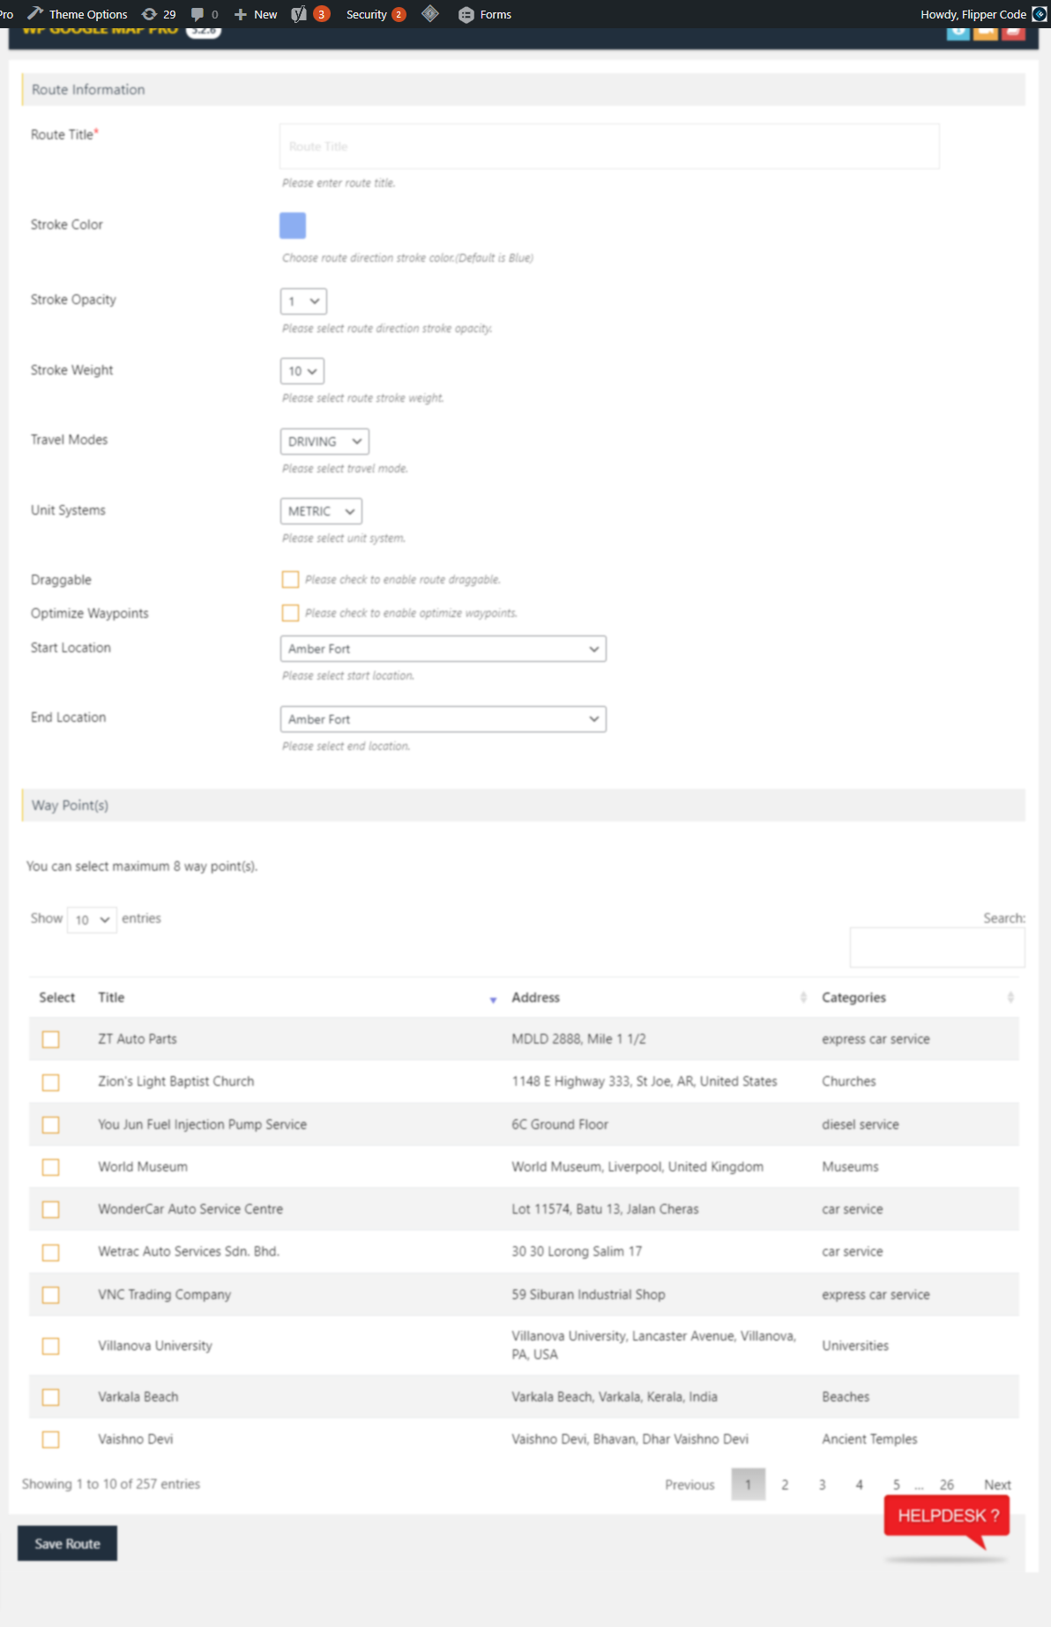The image size is (1051, 1627).
Task: Enable the Draggable checkbox
Action: (x=290, y=579)
